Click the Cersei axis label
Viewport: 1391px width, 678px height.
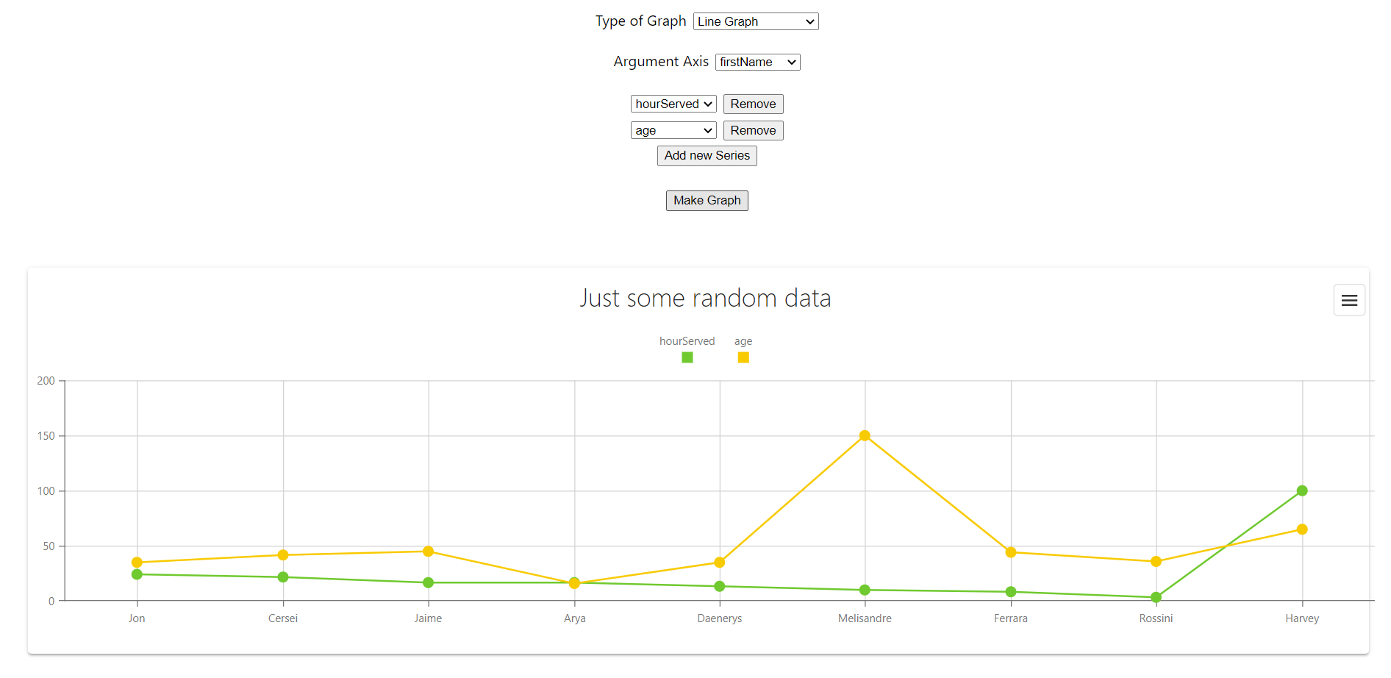283,618
